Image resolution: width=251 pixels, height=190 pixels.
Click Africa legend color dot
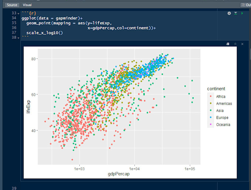click(x=211, y=96)
